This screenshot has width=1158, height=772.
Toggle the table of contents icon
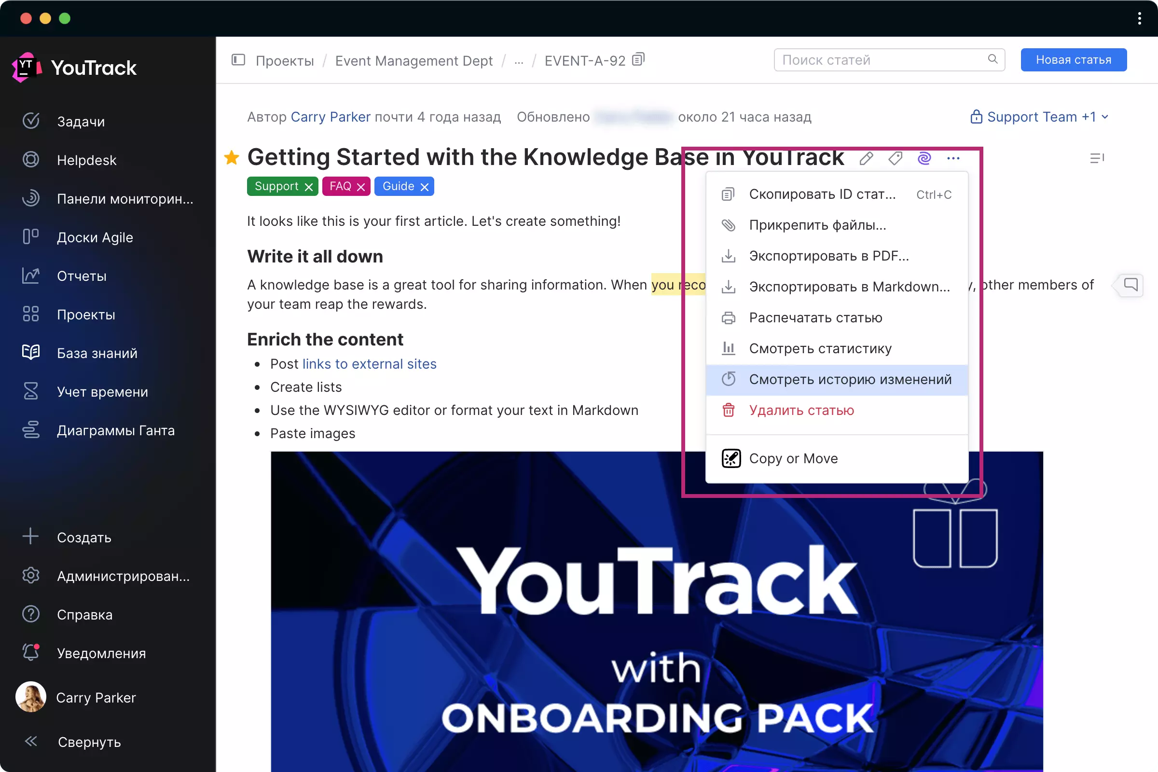coord(1096,159)
